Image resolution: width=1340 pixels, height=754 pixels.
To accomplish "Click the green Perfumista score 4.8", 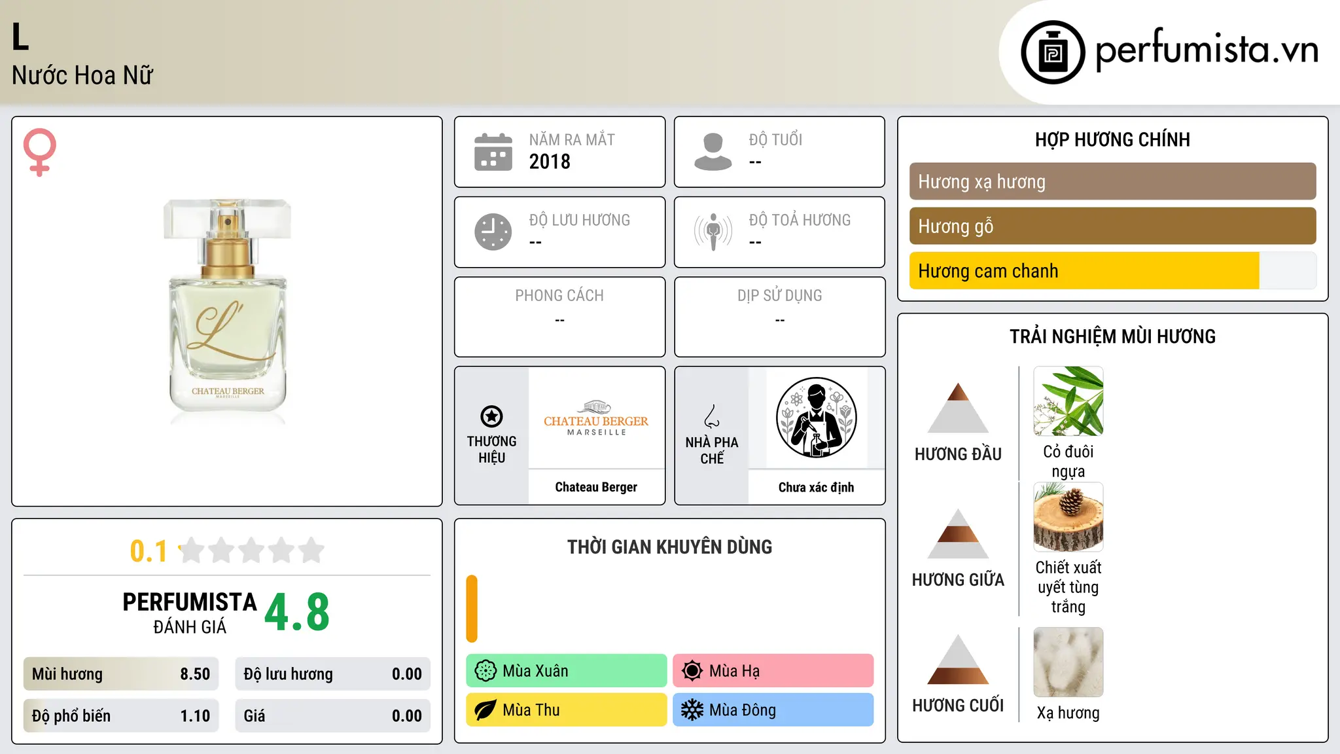I will tap(297, 613).
